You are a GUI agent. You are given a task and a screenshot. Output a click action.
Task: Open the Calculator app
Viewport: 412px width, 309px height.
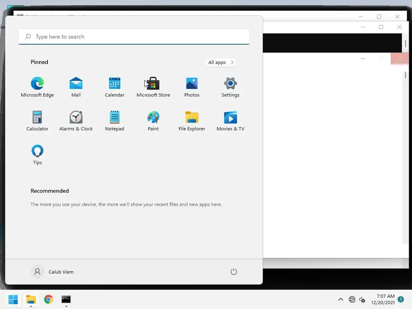[x=37, y=121]
